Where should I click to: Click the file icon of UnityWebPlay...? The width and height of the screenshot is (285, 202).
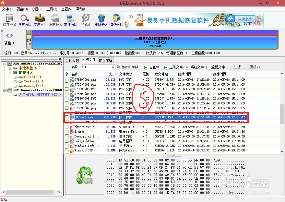pos(72,141)
